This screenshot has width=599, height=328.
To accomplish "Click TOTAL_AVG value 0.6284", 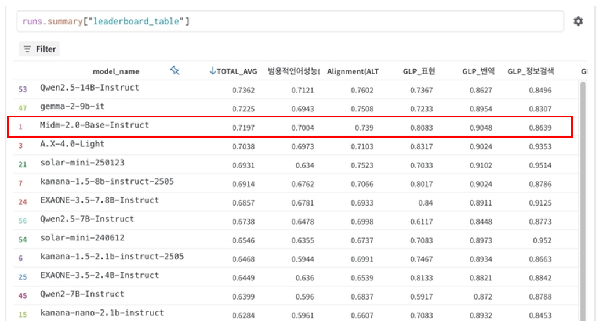I will click(x=243, y=315).
